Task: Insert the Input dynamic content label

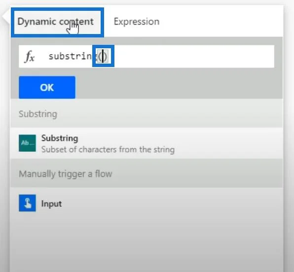Action: point(52,204)
